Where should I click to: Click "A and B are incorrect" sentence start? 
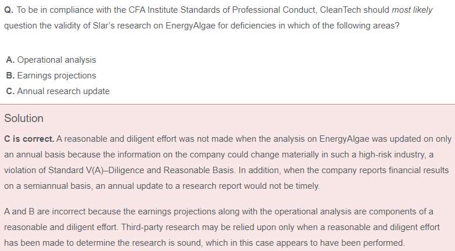click(45, 211)
